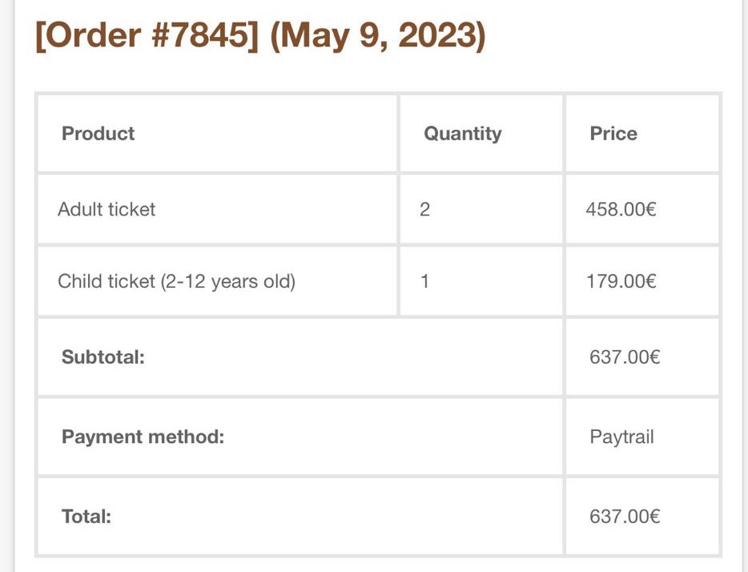
Task: Click the Child ticket quantity of 1
Action: pyautogui.click(x=424, y=281)
